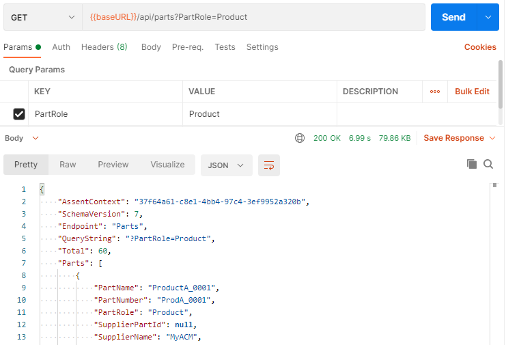The width and height of the screenshot is (506, 345).
Task: Toggle the word wrap icon
Action: [269, 165]
